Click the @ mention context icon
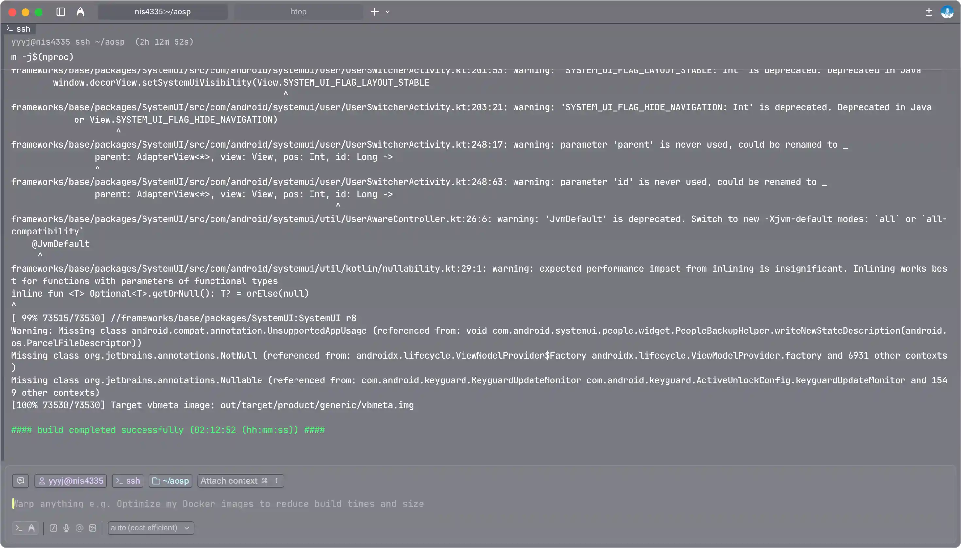 [79, 528]
